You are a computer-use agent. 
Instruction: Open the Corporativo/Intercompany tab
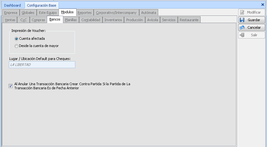pyautogui.click(x=116, y=13)
